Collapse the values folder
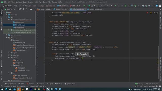This screenshot has height=91, width=162. point(9,58)
